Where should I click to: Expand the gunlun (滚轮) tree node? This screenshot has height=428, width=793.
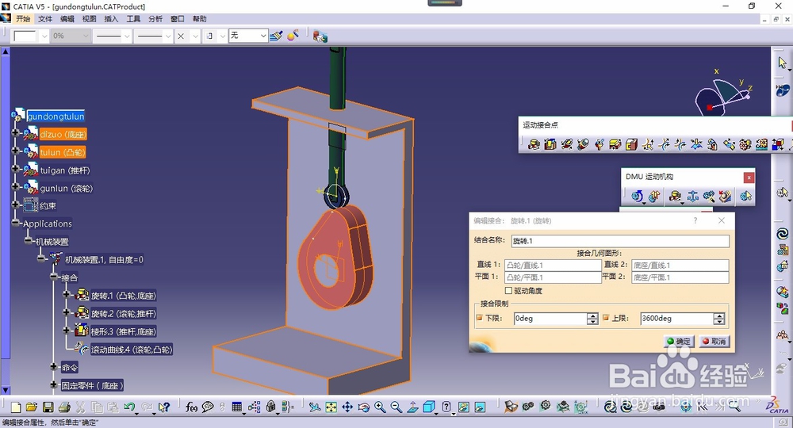[15, 186]
